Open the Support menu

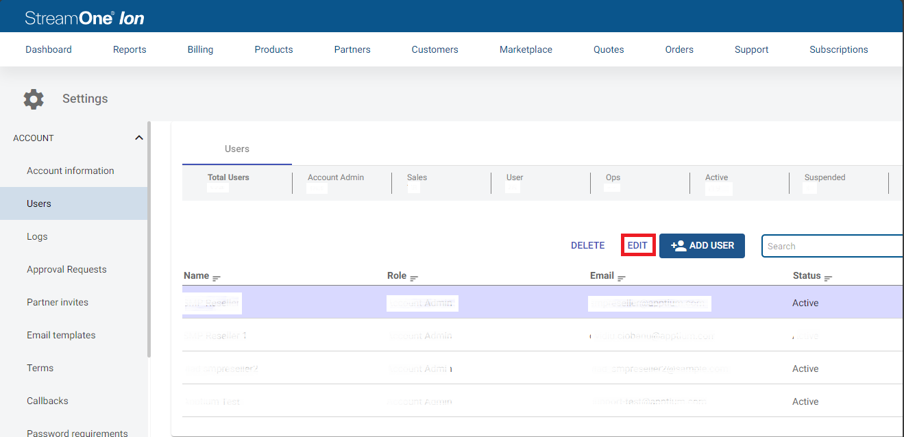[x=751, y=49]
